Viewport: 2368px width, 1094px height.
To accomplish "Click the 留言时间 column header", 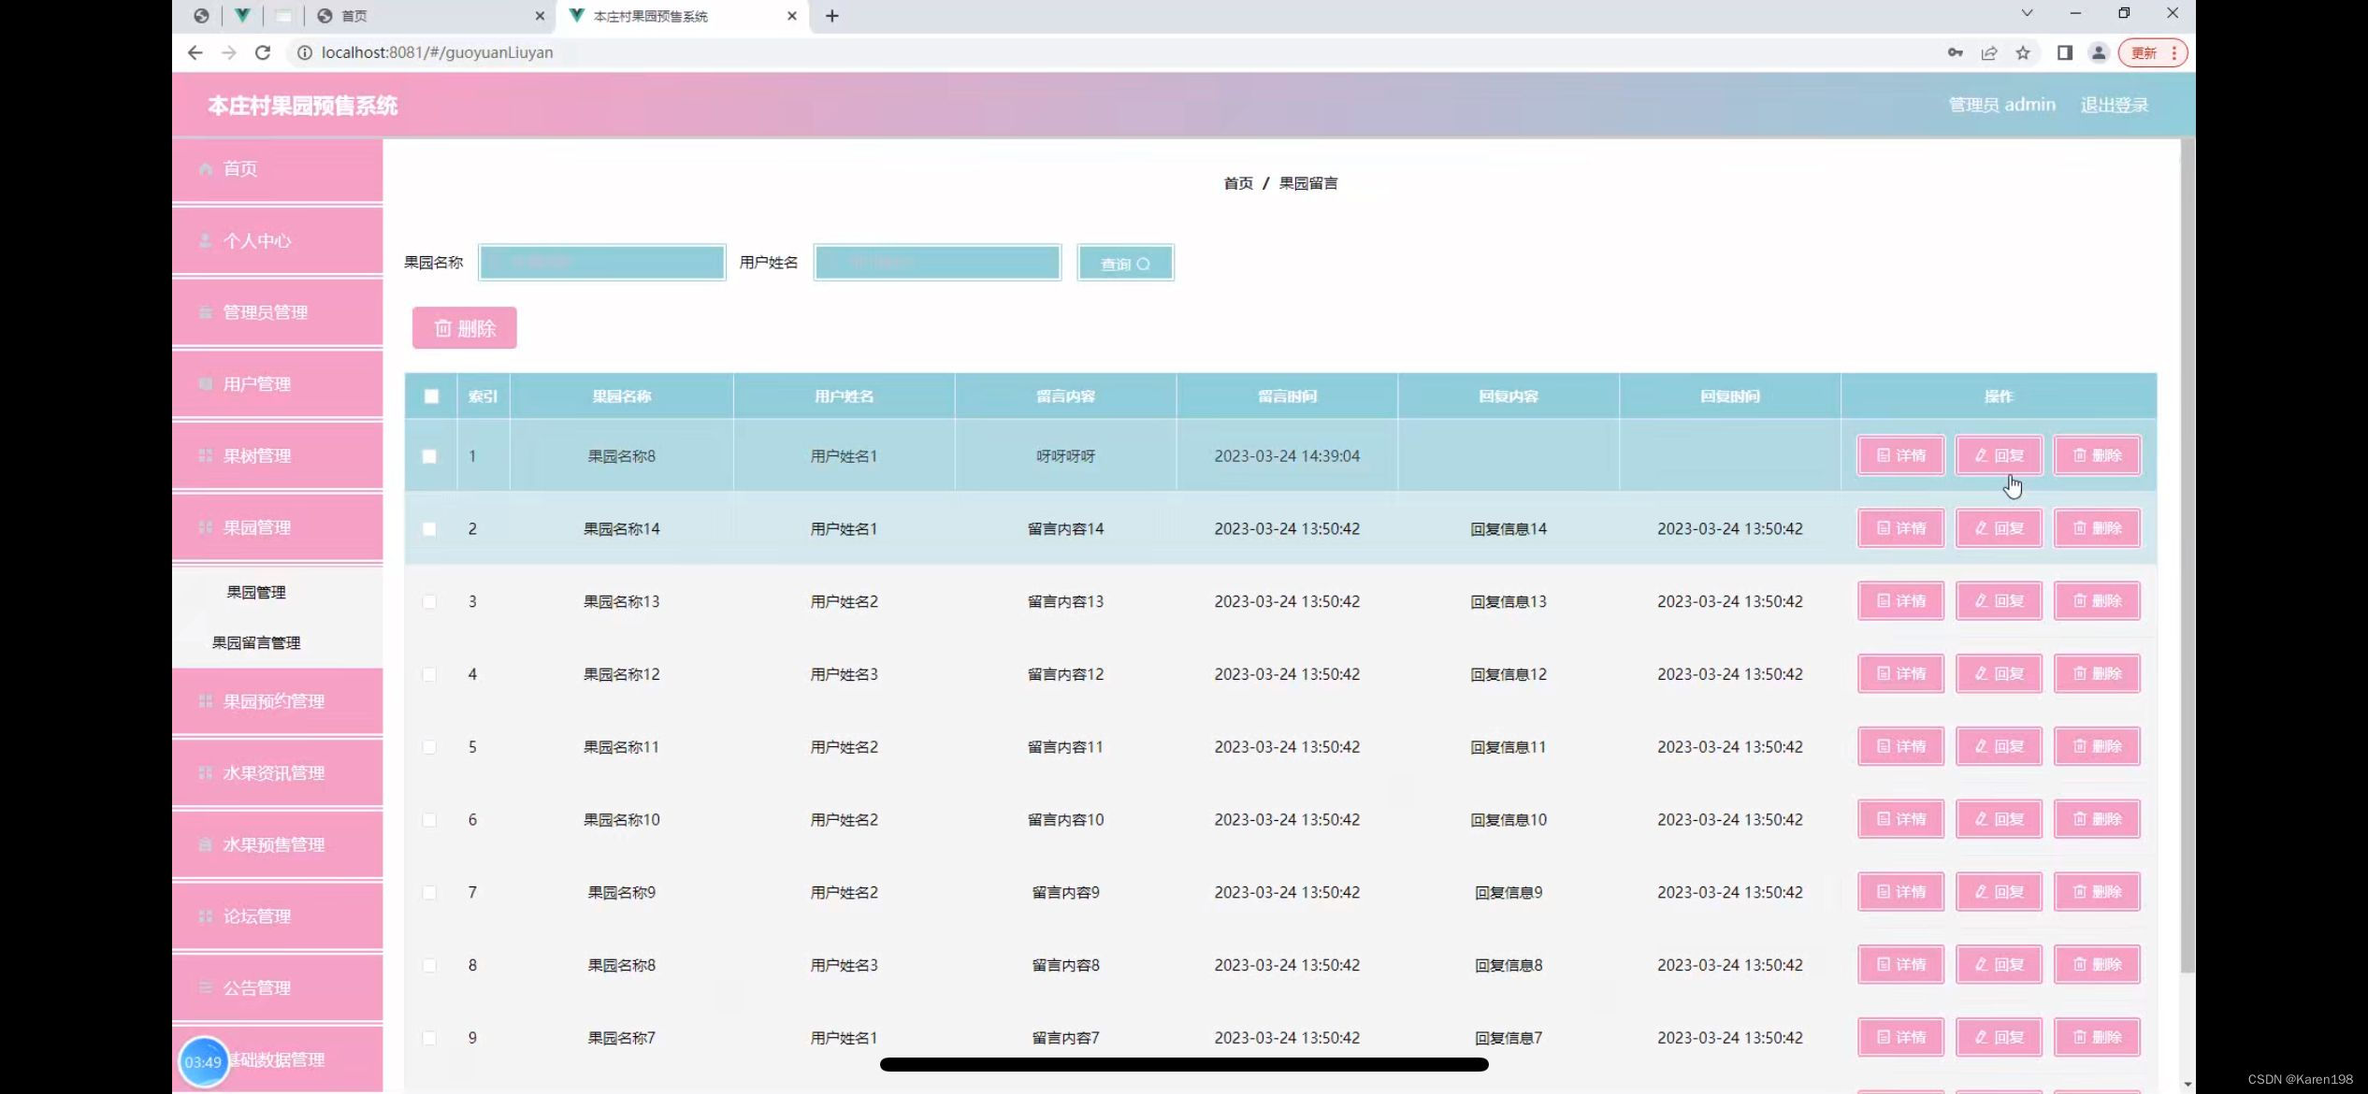I will point(1287,396).
